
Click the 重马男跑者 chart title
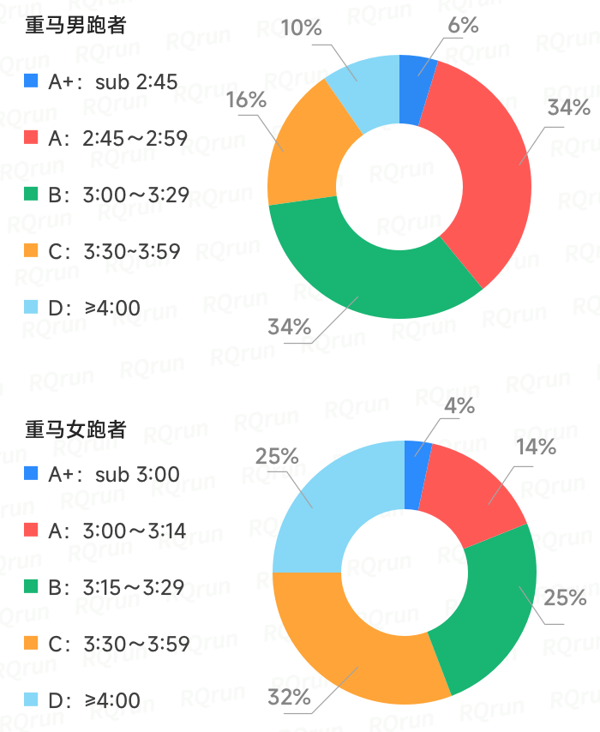75,26
